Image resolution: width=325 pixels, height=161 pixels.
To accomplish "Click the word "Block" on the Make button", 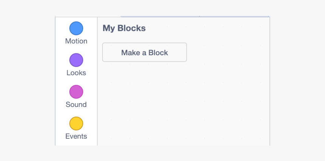I will point(158,53).
